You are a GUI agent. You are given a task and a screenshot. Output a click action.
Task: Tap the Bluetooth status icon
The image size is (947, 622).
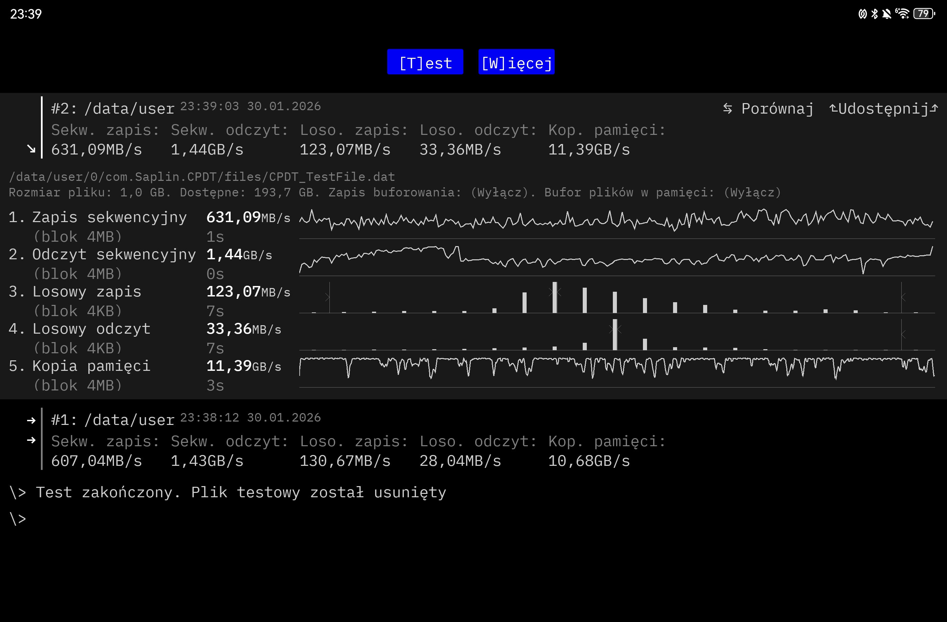pyautogui.click(x=875, y=14)
